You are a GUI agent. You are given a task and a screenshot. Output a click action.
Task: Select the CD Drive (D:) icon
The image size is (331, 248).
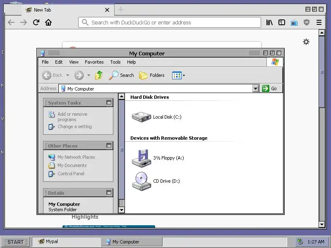tap(141, 181)
